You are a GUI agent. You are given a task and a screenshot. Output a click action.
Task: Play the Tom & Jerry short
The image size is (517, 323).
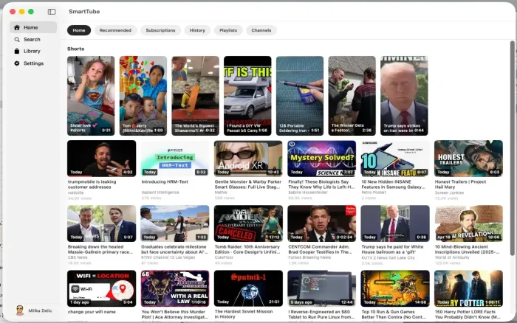143,96
